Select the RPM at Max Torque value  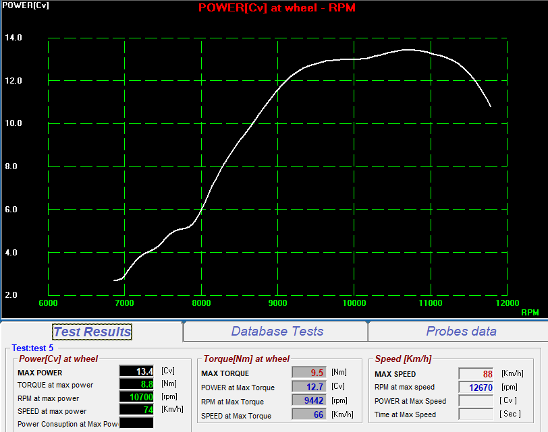[x=309, y=400]
